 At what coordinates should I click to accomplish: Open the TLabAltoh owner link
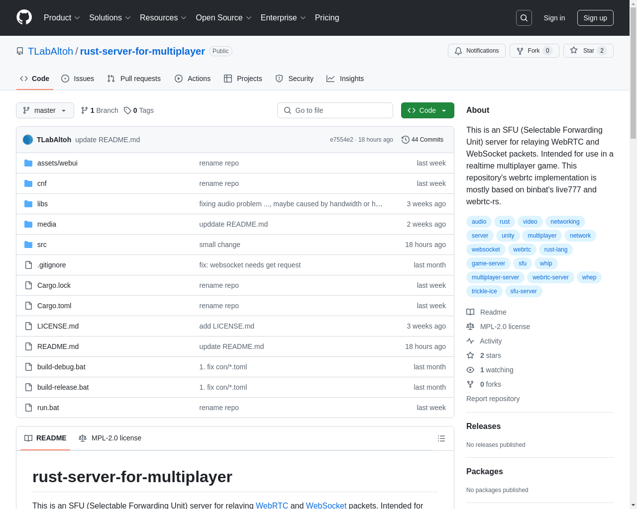click(x=50, y=51)
